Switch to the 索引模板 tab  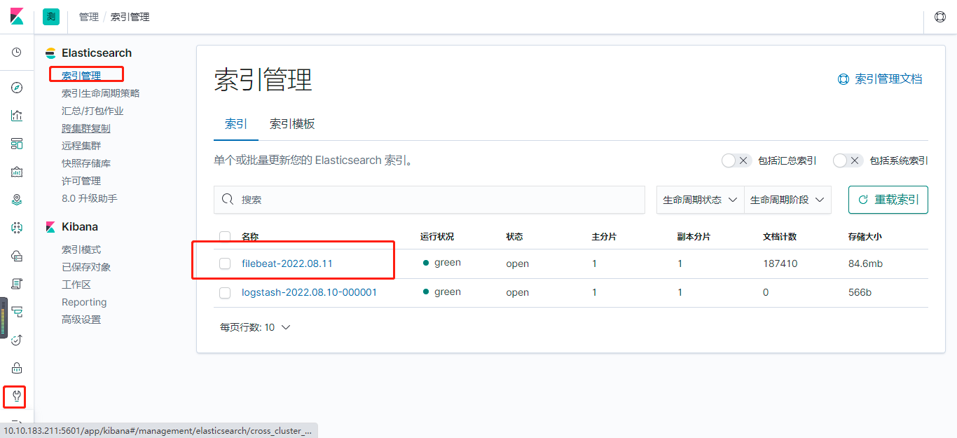[x=292, y=124]
